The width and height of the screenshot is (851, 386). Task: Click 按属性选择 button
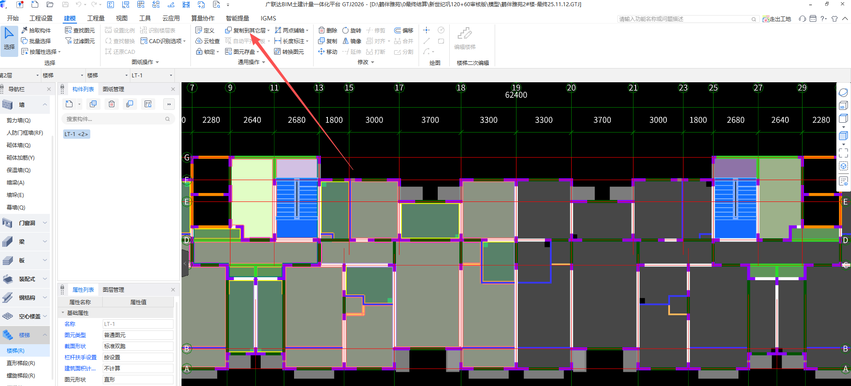(x=41, y=52)
